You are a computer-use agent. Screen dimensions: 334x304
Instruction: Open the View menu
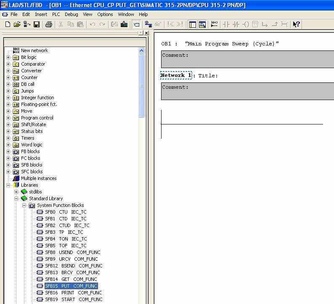pos(87,14)
